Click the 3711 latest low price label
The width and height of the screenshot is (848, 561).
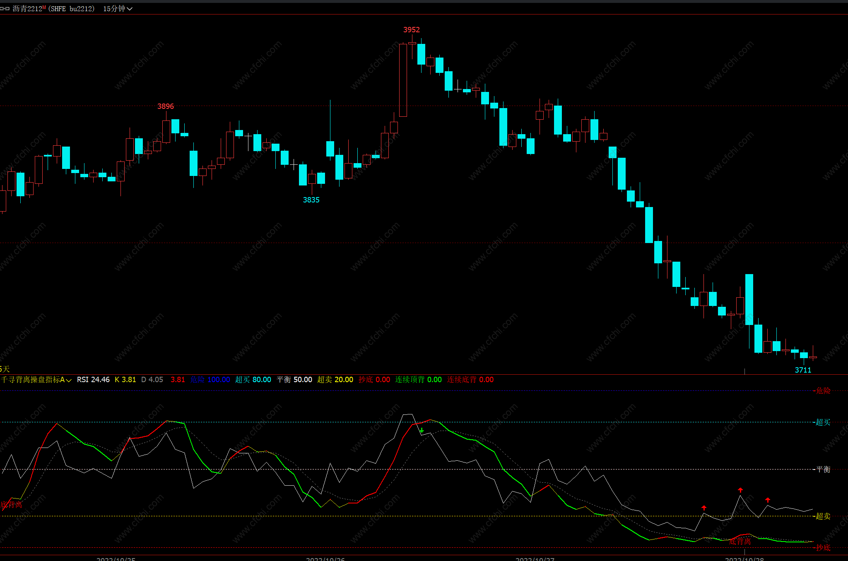coord(803,370)
